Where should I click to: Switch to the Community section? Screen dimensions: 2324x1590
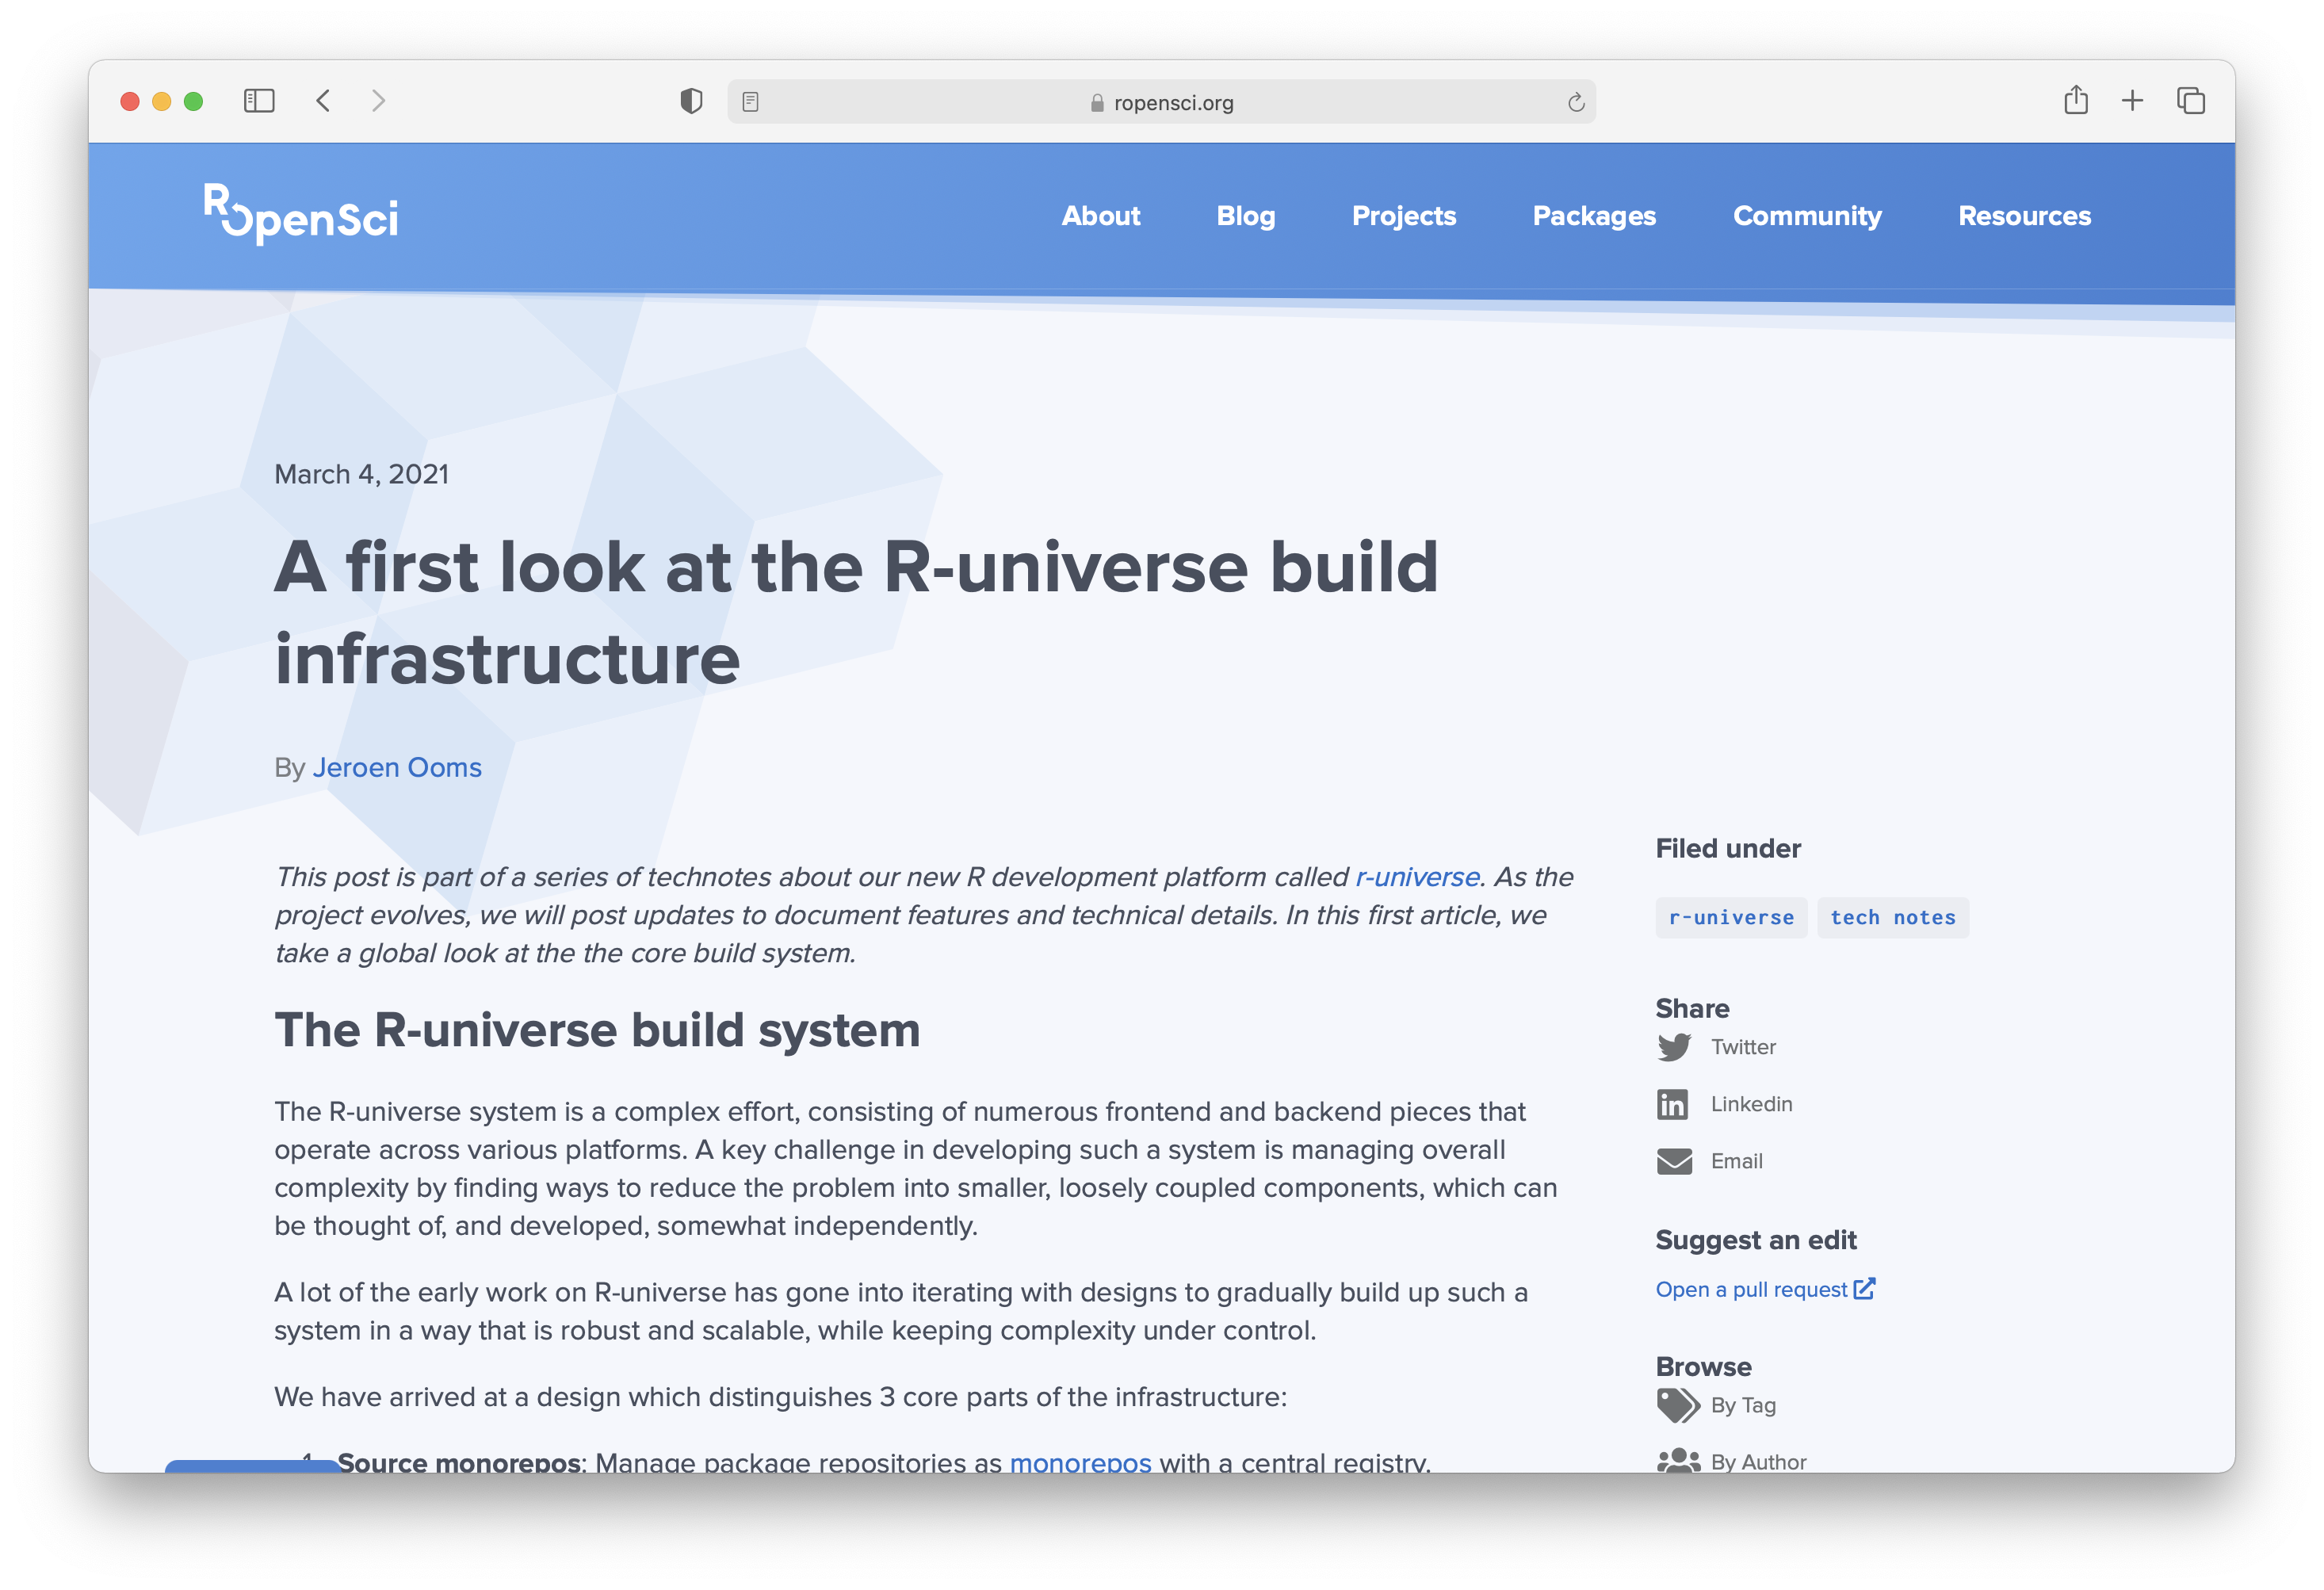click(1806, 215)
